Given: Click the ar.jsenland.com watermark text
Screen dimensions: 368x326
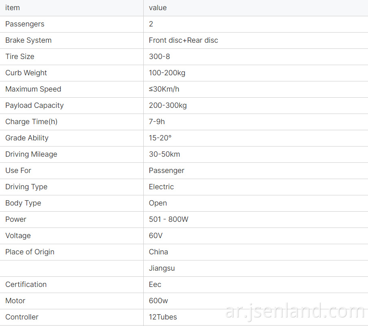Looking at the screenshot, I should pos(295,311).
